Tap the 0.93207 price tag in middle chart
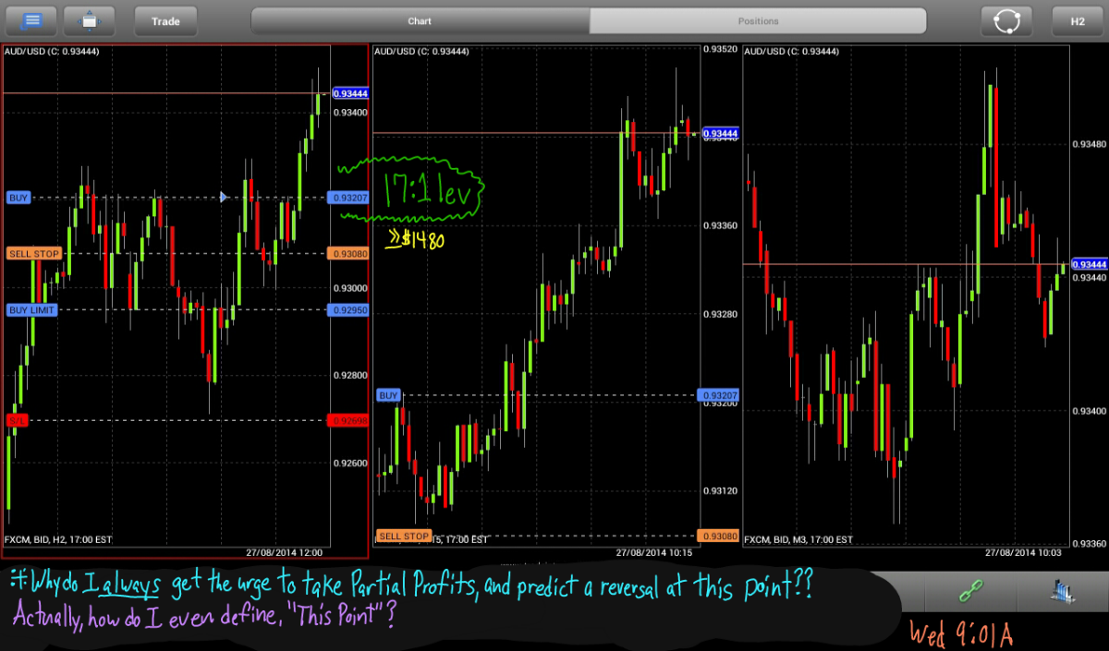 (720, 395)
